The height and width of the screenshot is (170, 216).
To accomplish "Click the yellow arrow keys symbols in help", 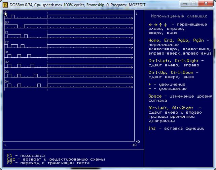I will coord(158,25).
